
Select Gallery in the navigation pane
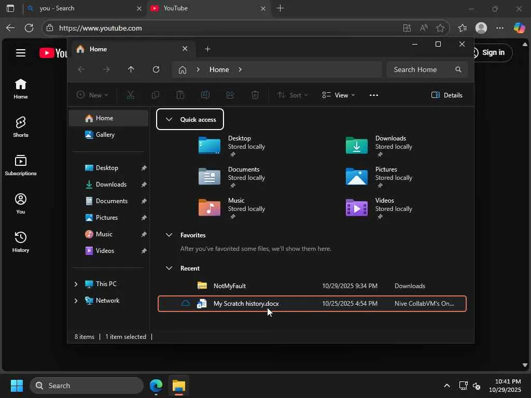coord(105,135)
